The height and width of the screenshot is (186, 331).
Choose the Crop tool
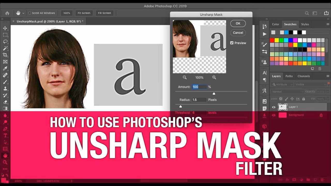point(5,55)
